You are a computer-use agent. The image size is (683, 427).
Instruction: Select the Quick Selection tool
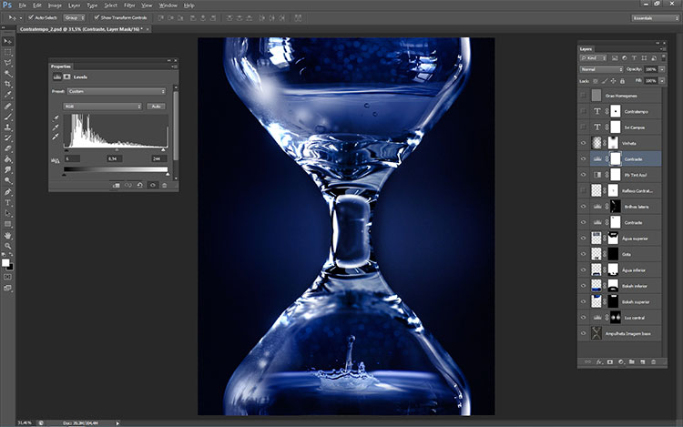8,74
